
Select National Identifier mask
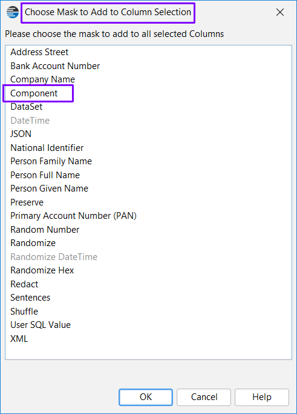(47, 147)
